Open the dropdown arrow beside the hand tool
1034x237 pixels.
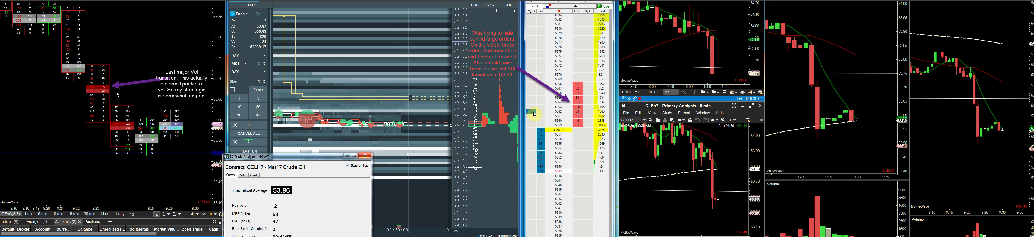click(x=717, y=120)
